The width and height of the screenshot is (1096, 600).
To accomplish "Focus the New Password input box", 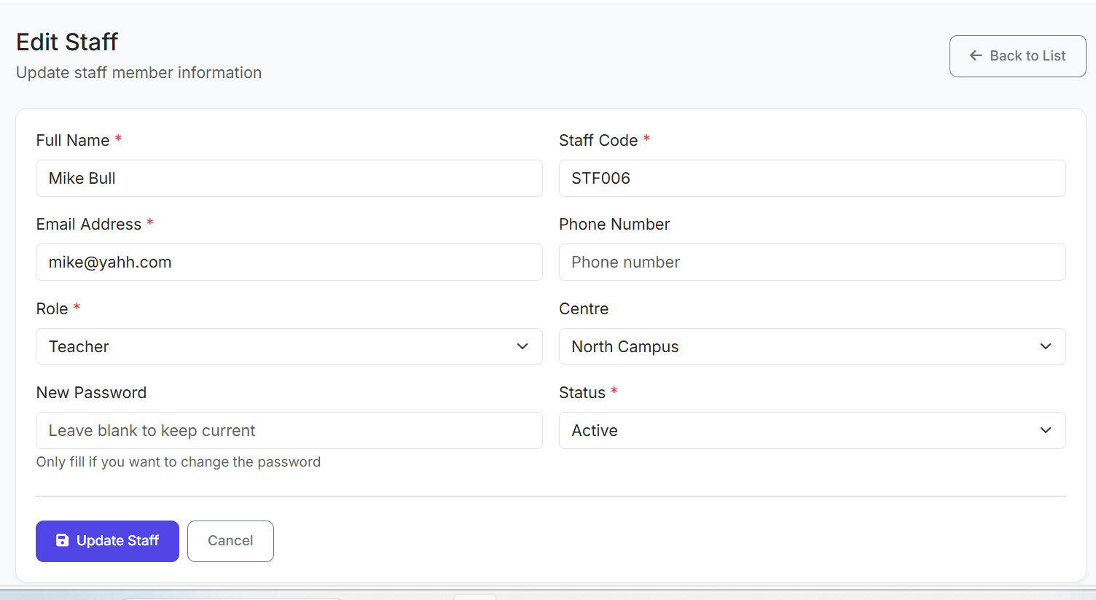I will click(x=289, y=430).
